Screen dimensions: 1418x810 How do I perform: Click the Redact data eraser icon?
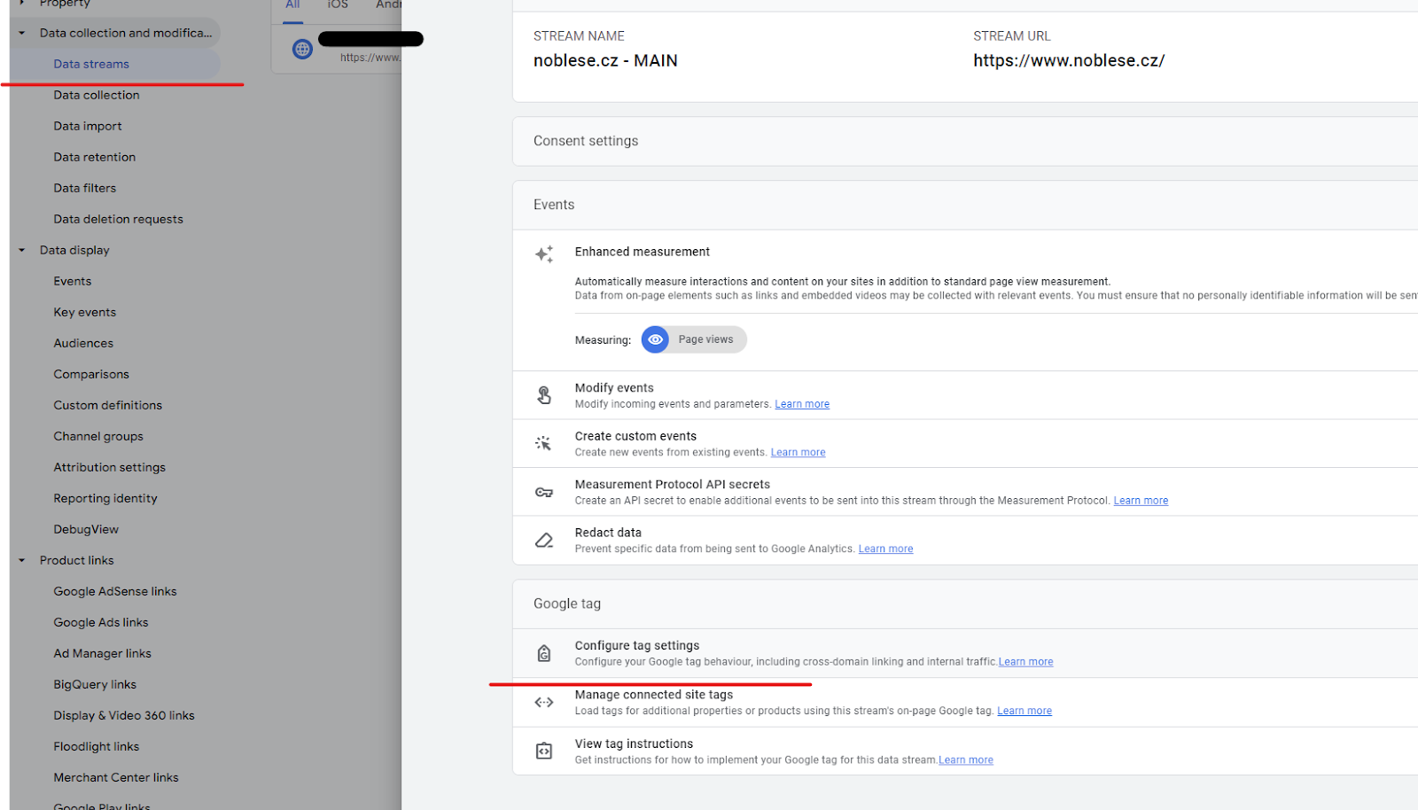pos(544,540)
